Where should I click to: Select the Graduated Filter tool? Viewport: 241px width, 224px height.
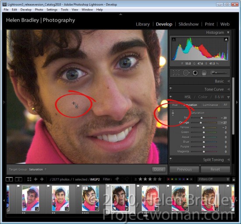pos(204,73)
